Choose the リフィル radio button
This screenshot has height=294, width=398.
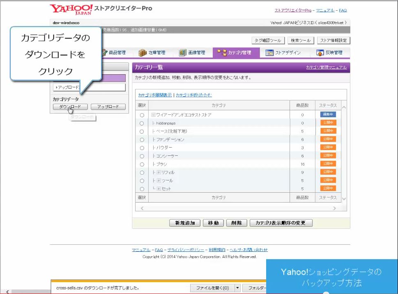(142, 173)
